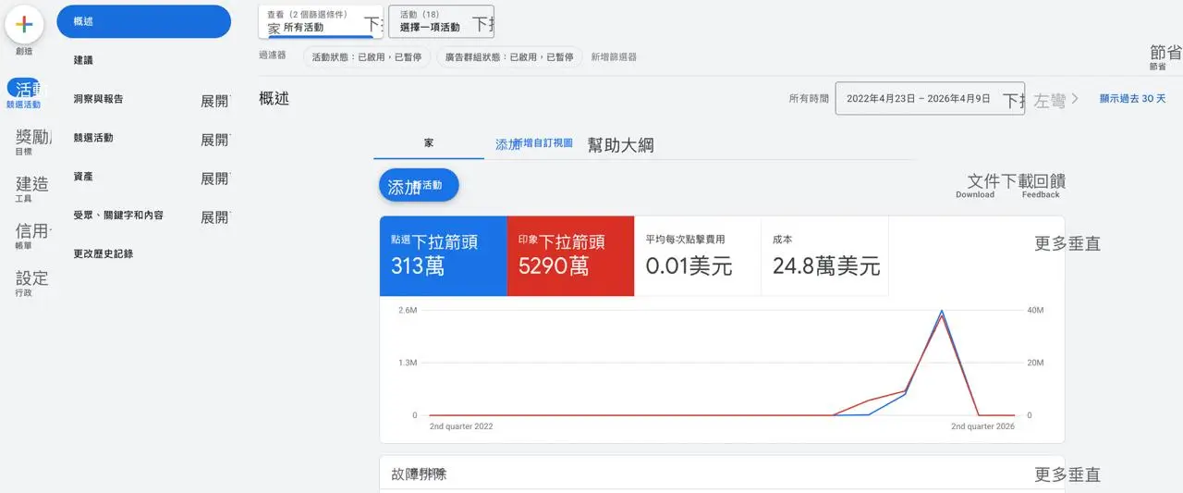Go to next date range chevron

click(x=1075, y=100)
